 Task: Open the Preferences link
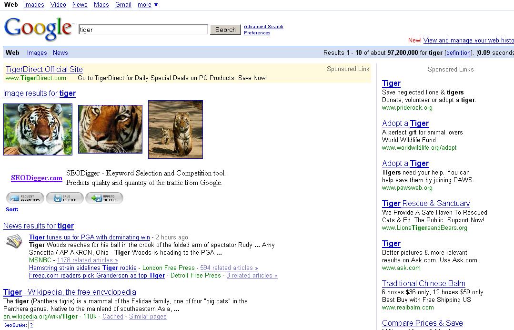[x=257, y=33]
